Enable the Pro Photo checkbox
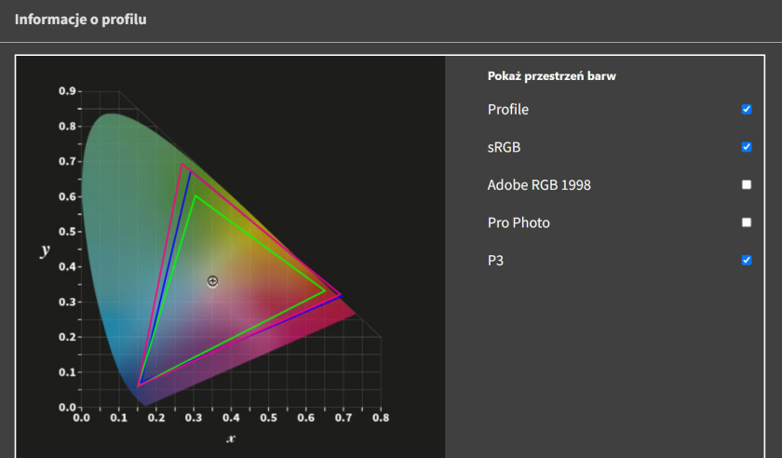The width and height of the screenshot is (782, 458). point(746,222)
